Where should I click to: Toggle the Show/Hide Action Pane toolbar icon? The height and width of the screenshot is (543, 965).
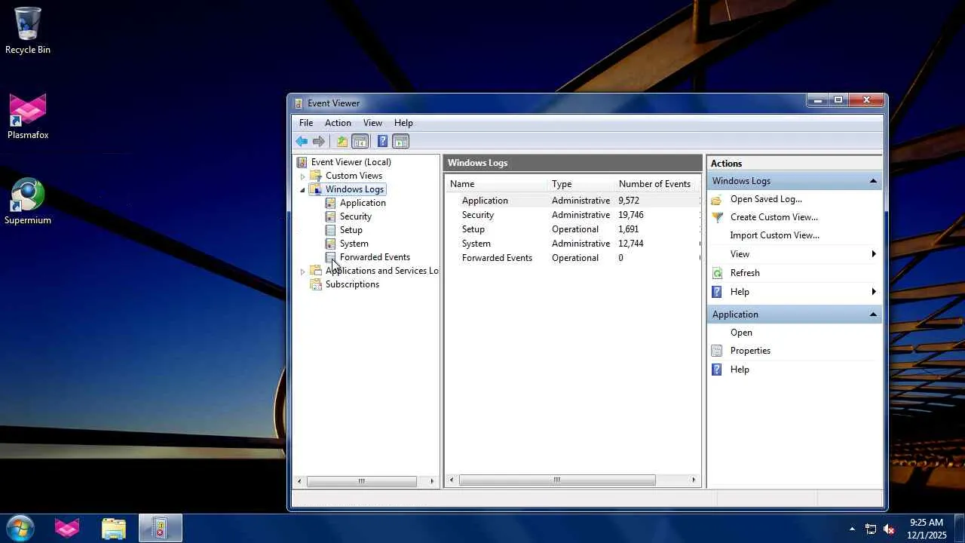(x=400, y=141)
